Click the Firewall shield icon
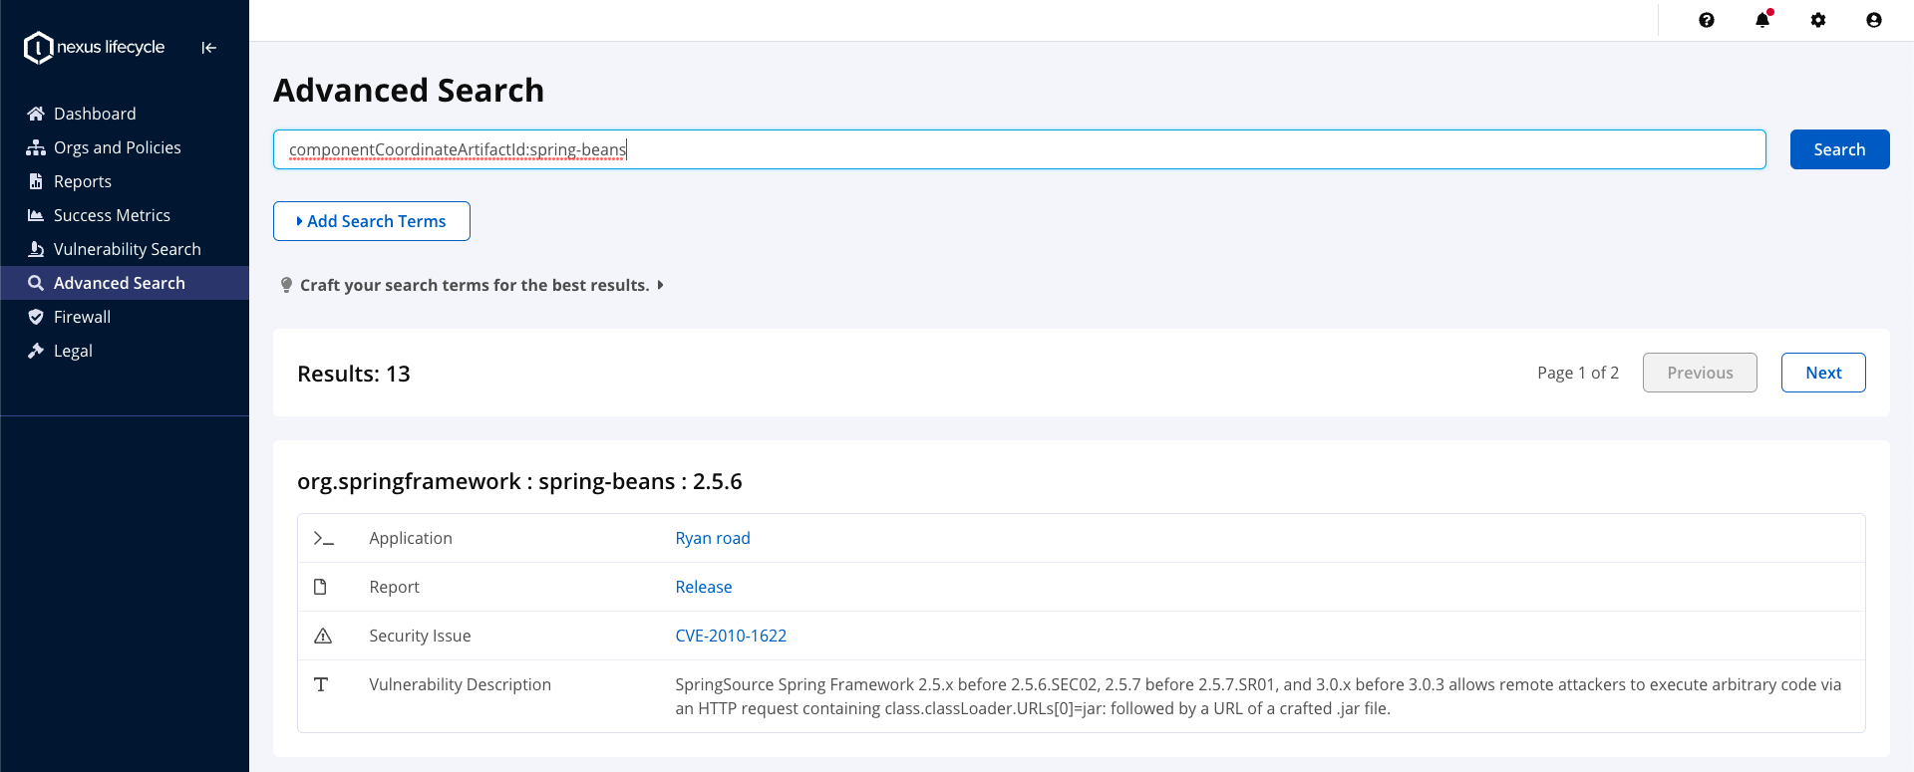 [x=36, y=317]
